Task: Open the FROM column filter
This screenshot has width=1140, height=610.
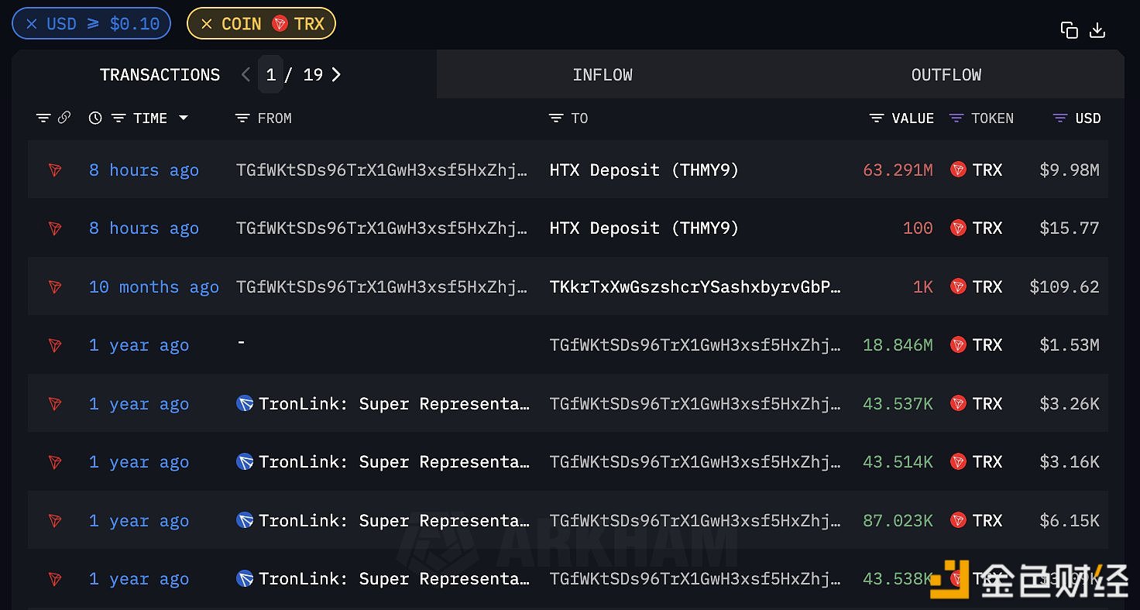Action: click(x=242, y=118)
